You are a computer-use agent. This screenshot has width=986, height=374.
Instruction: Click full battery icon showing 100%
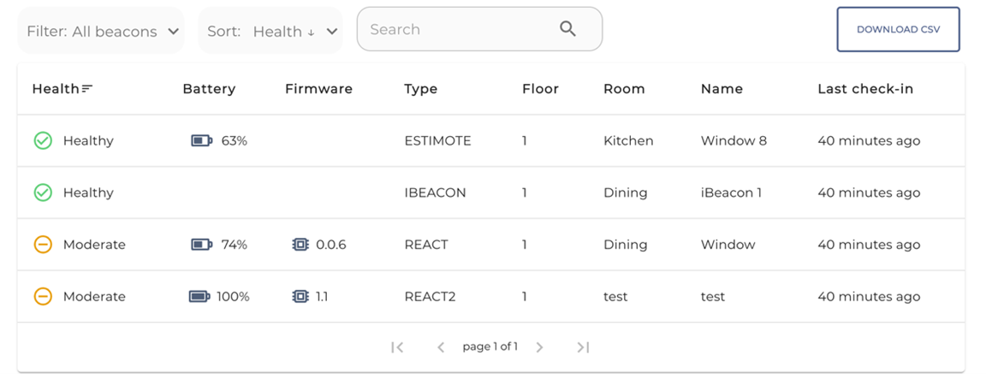pyautogui.click(x=199, y=296)
